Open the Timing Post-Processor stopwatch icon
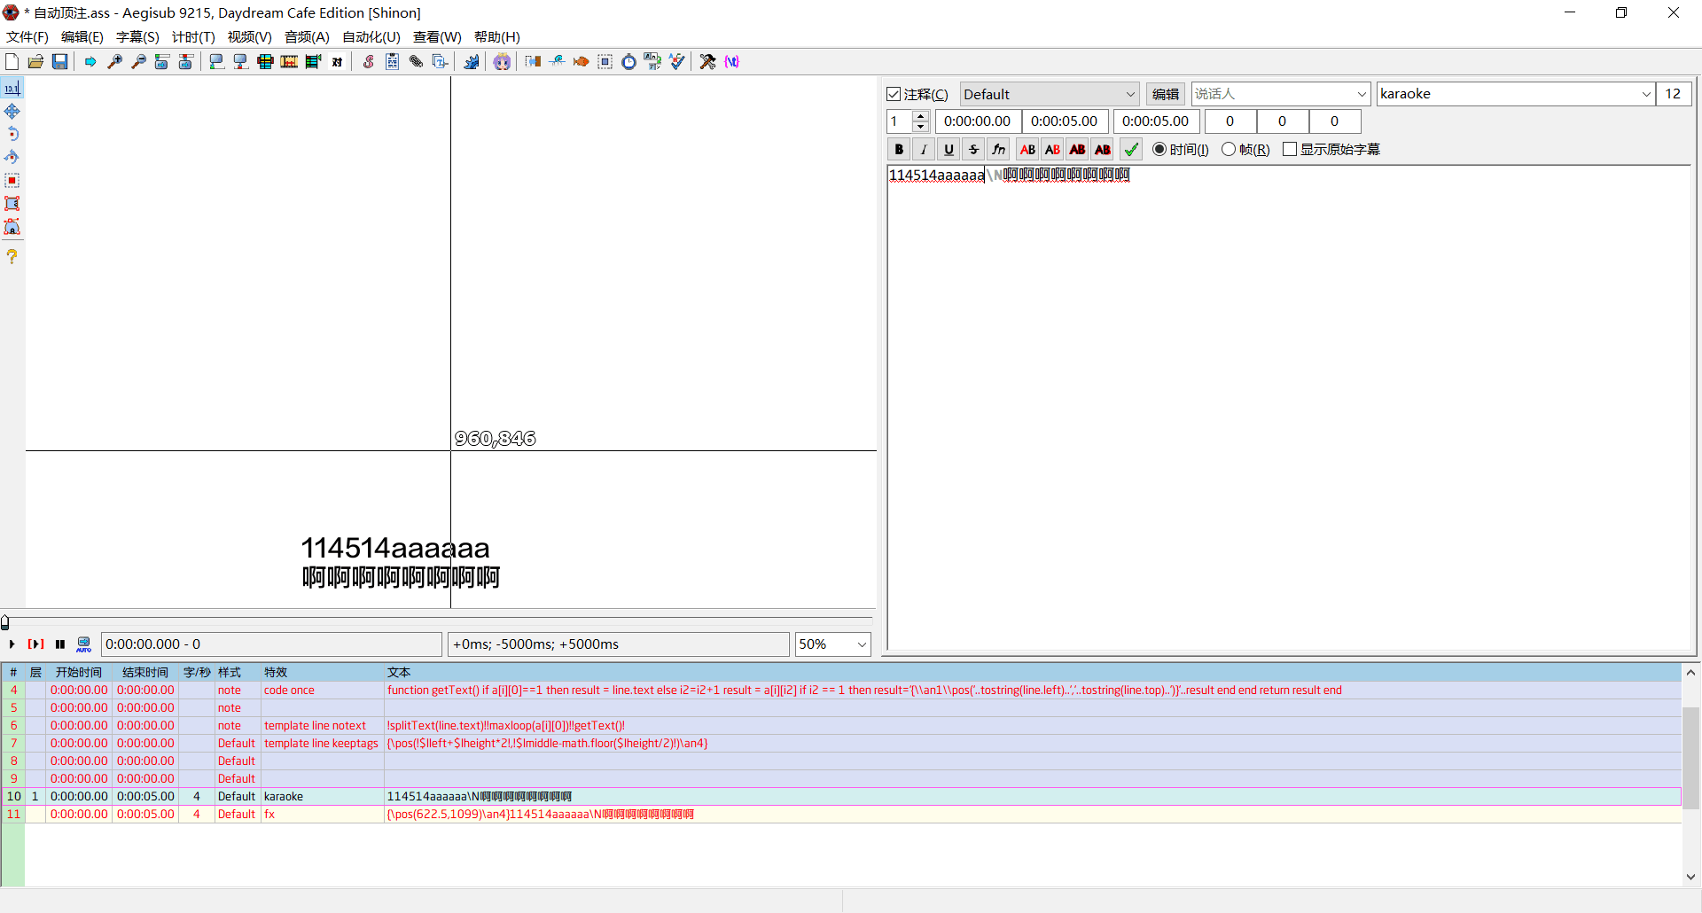This screenshot has height=913, width=1702. click(x=628, y=61)
